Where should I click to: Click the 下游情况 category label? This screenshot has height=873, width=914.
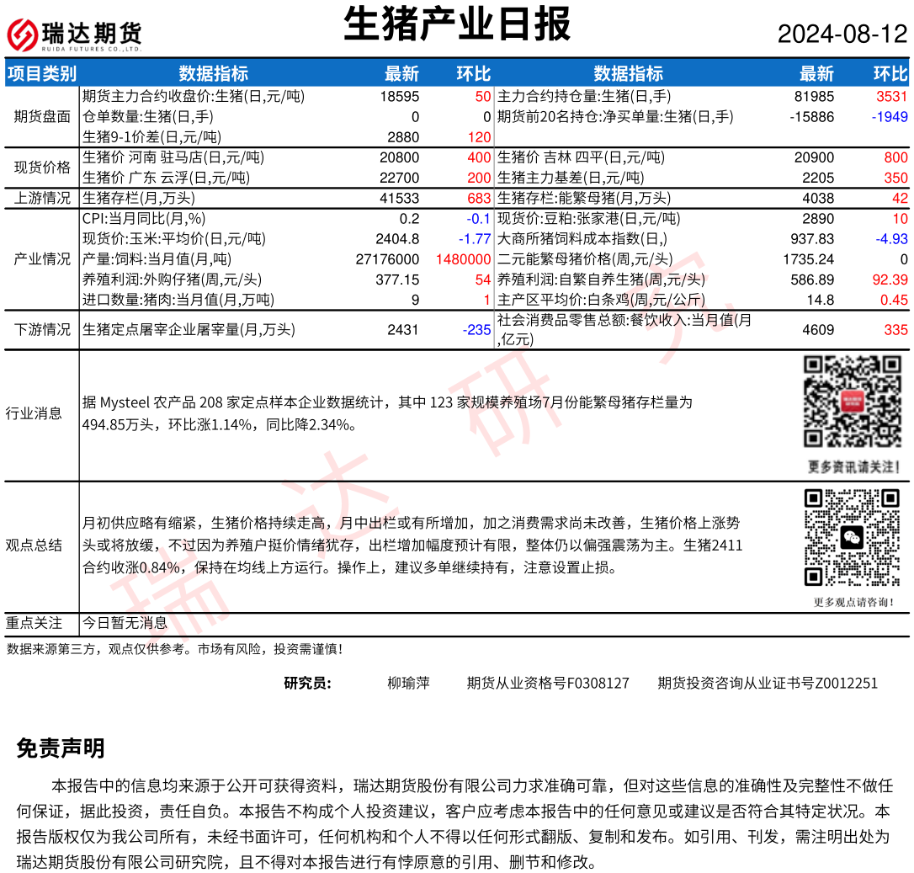pos(42,330)
